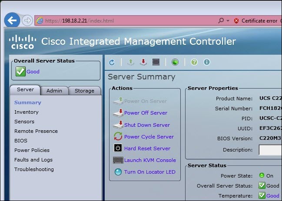Click the green circular toolbar icon
282x201 pixels.
pos(175,62)
